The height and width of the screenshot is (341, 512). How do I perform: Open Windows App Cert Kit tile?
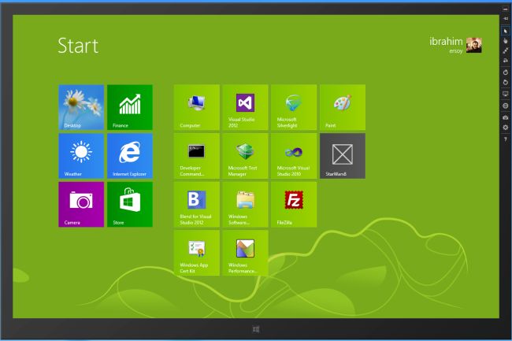pos(197,253)
